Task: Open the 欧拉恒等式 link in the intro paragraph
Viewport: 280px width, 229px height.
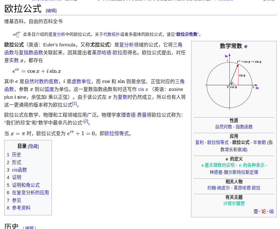Action: click(116, 134)
